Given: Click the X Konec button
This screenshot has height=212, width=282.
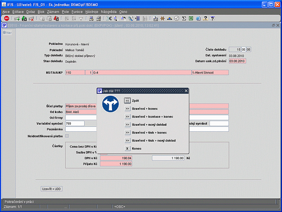Looking at the screenshot, I should (128, 149).
